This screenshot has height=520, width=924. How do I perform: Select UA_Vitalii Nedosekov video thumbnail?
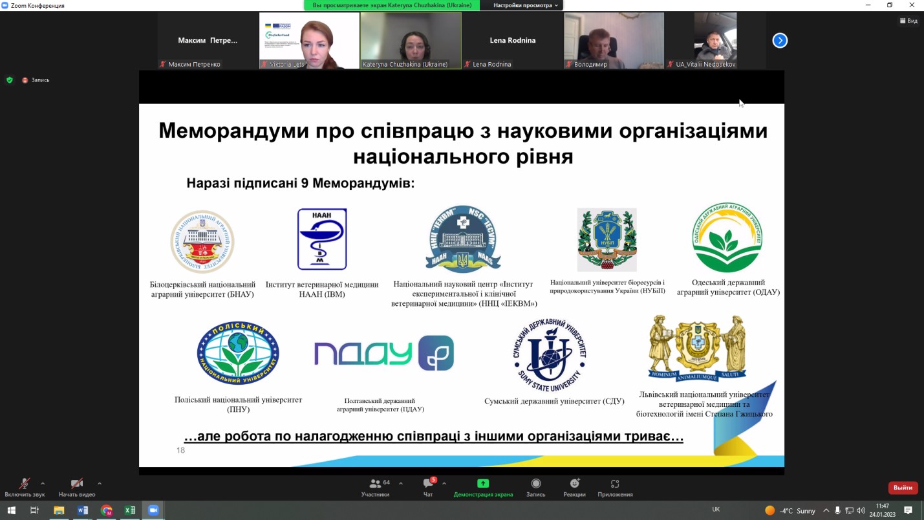(716, 41)
